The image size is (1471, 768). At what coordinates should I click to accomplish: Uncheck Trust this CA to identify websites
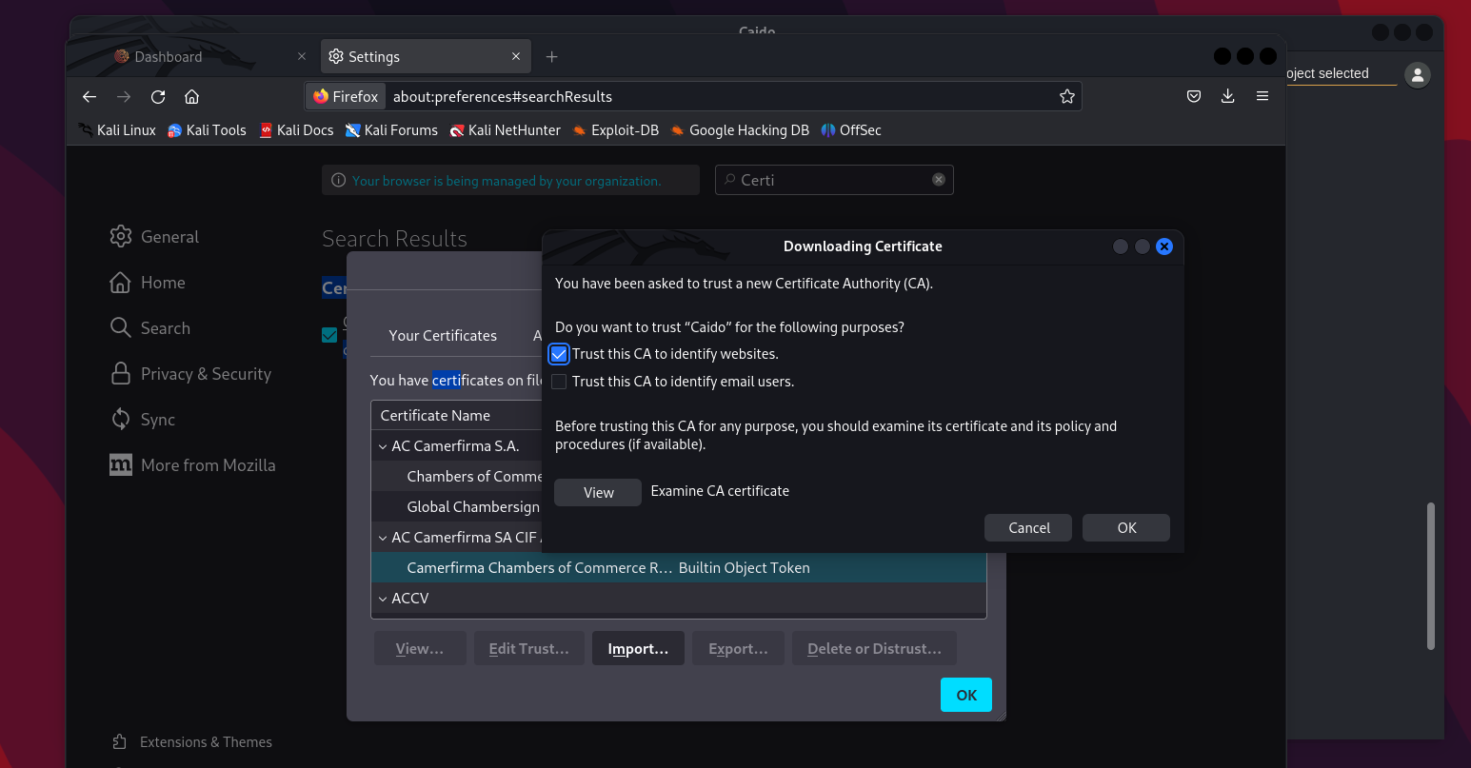click(559, 354)
